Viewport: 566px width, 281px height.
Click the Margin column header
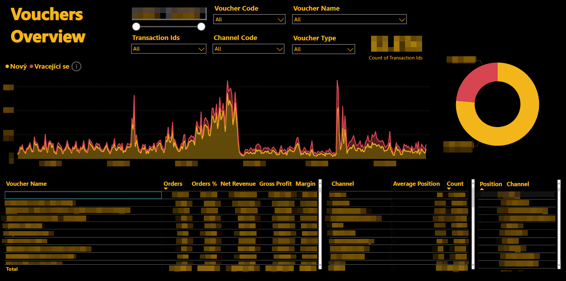306,184
